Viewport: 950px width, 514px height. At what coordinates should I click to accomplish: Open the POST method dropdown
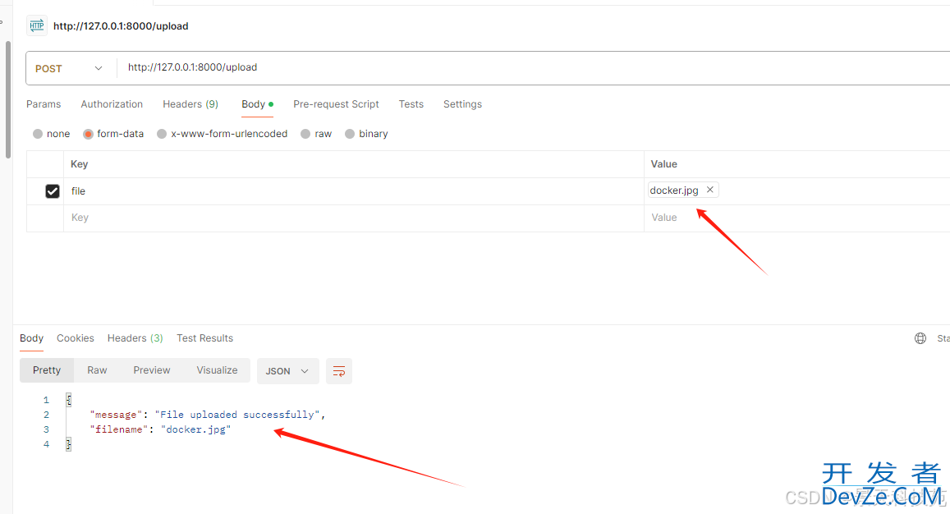coord(70,68)
